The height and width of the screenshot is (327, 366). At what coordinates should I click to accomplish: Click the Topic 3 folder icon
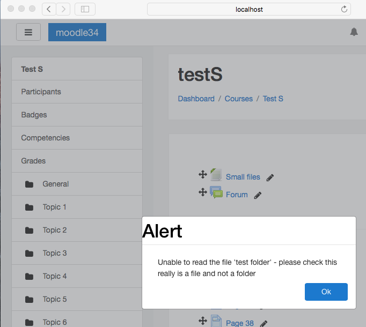click(x=29, y=254)
